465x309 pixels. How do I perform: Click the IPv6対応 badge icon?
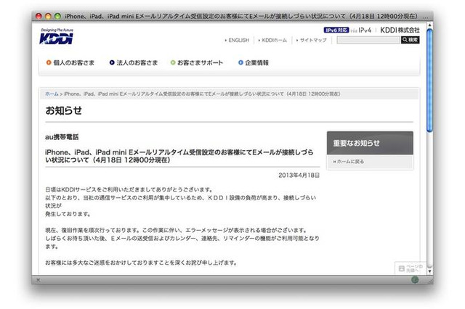pos(336,30)
